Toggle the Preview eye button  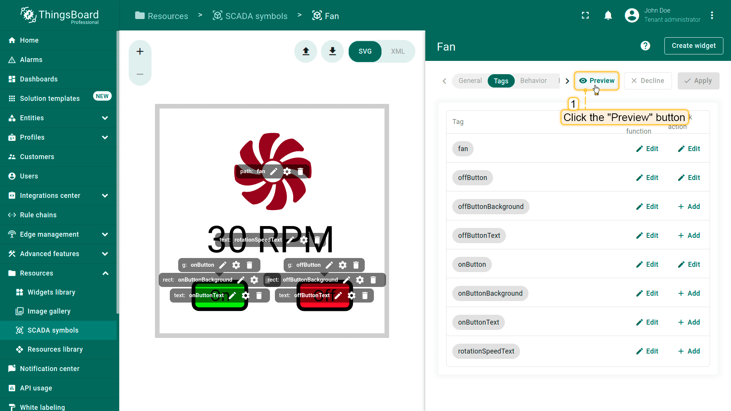point(596,81)
